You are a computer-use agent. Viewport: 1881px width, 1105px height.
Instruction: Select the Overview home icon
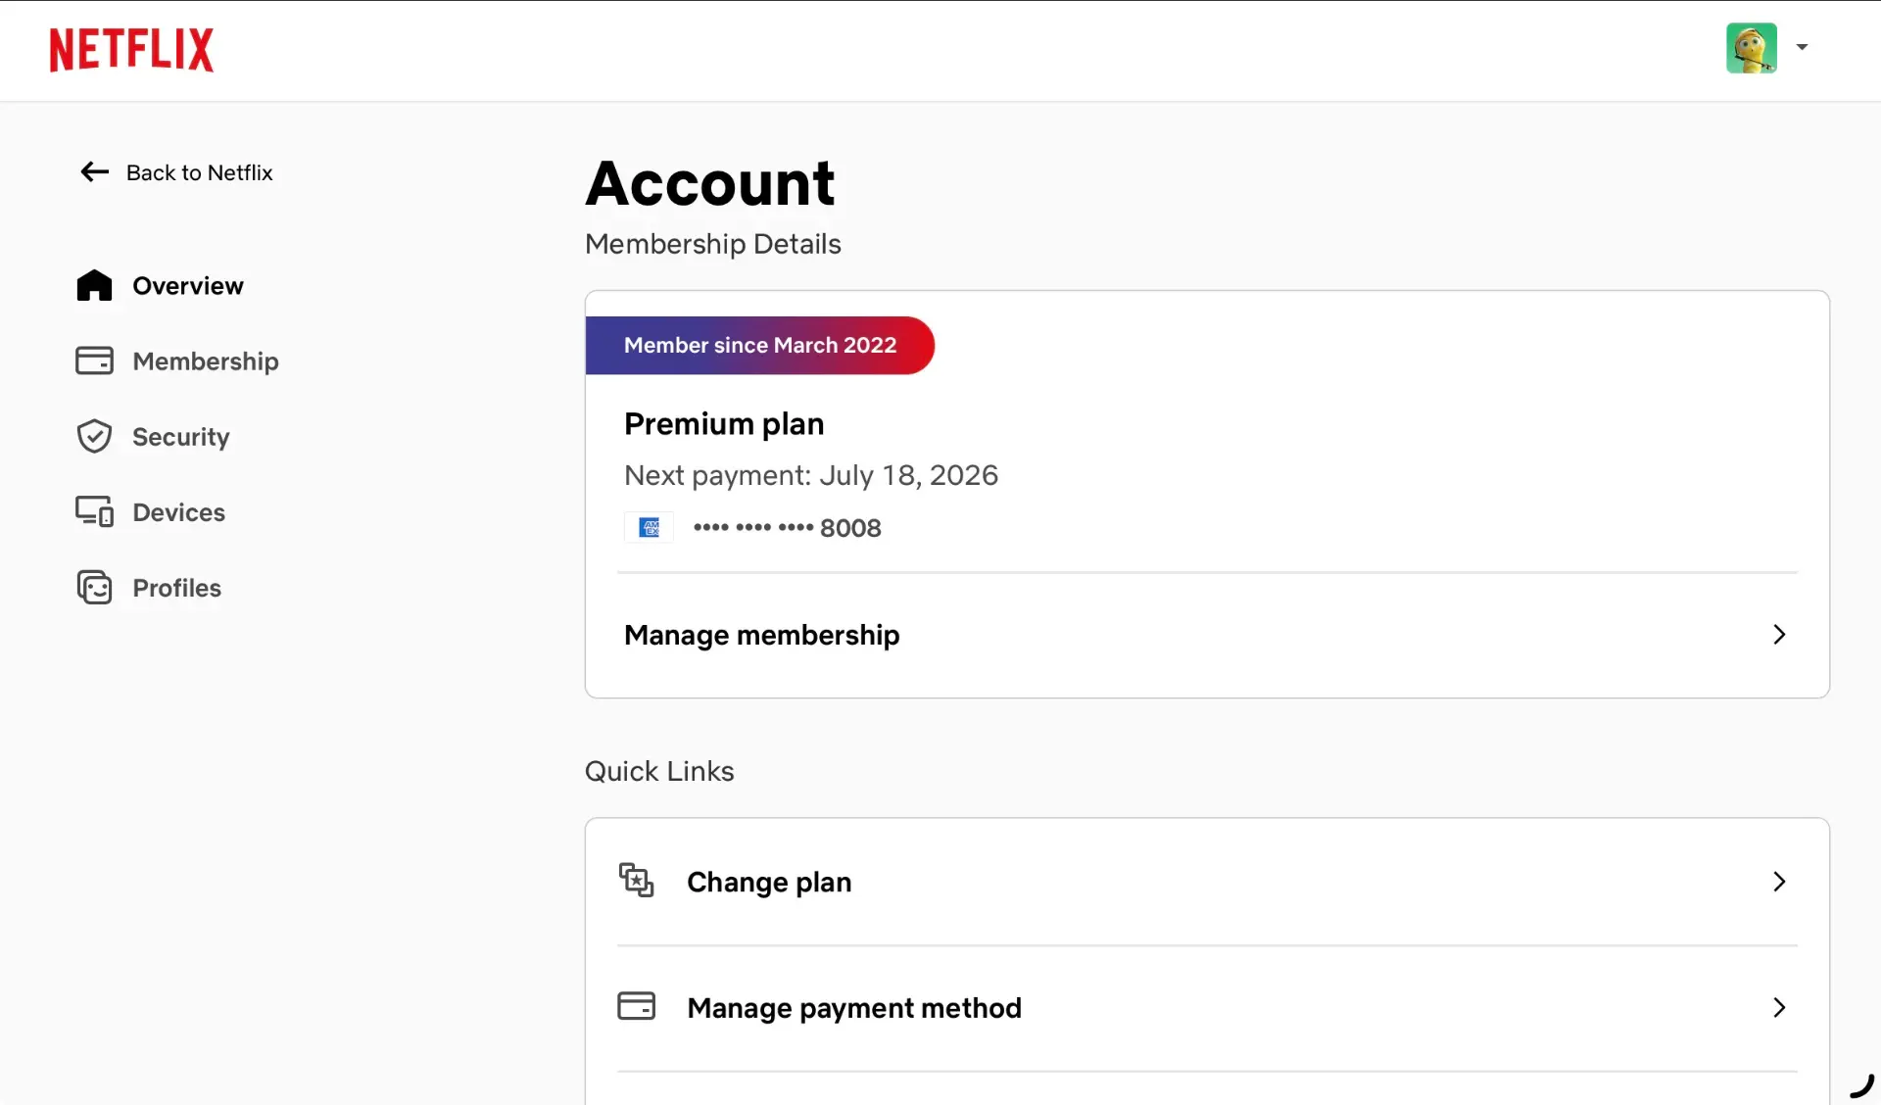tap(94, 285)
